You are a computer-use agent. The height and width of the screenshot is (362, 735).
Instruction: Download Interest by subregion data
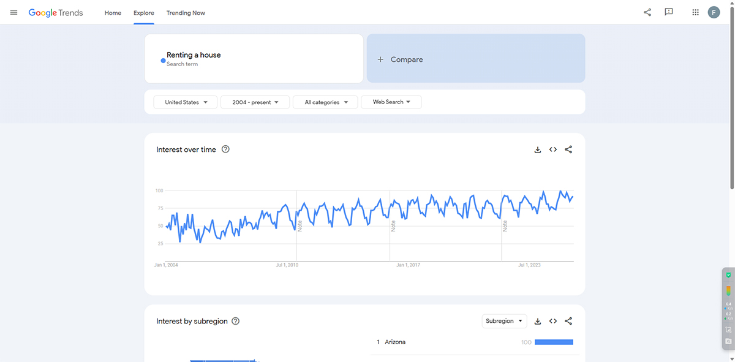pyautogui.click(x=538, y=321)
